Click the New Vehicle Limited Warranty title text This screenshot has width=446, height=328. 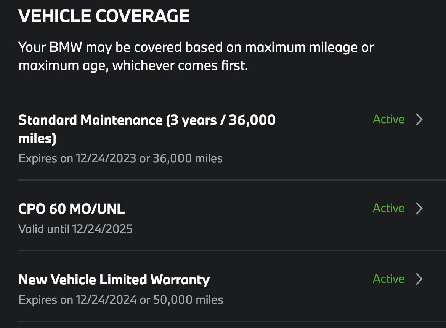114,279
